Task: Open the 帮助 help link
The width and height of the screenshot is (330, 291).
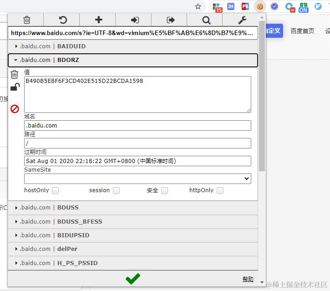Action: pyautogui.click(x=248, y=279)
